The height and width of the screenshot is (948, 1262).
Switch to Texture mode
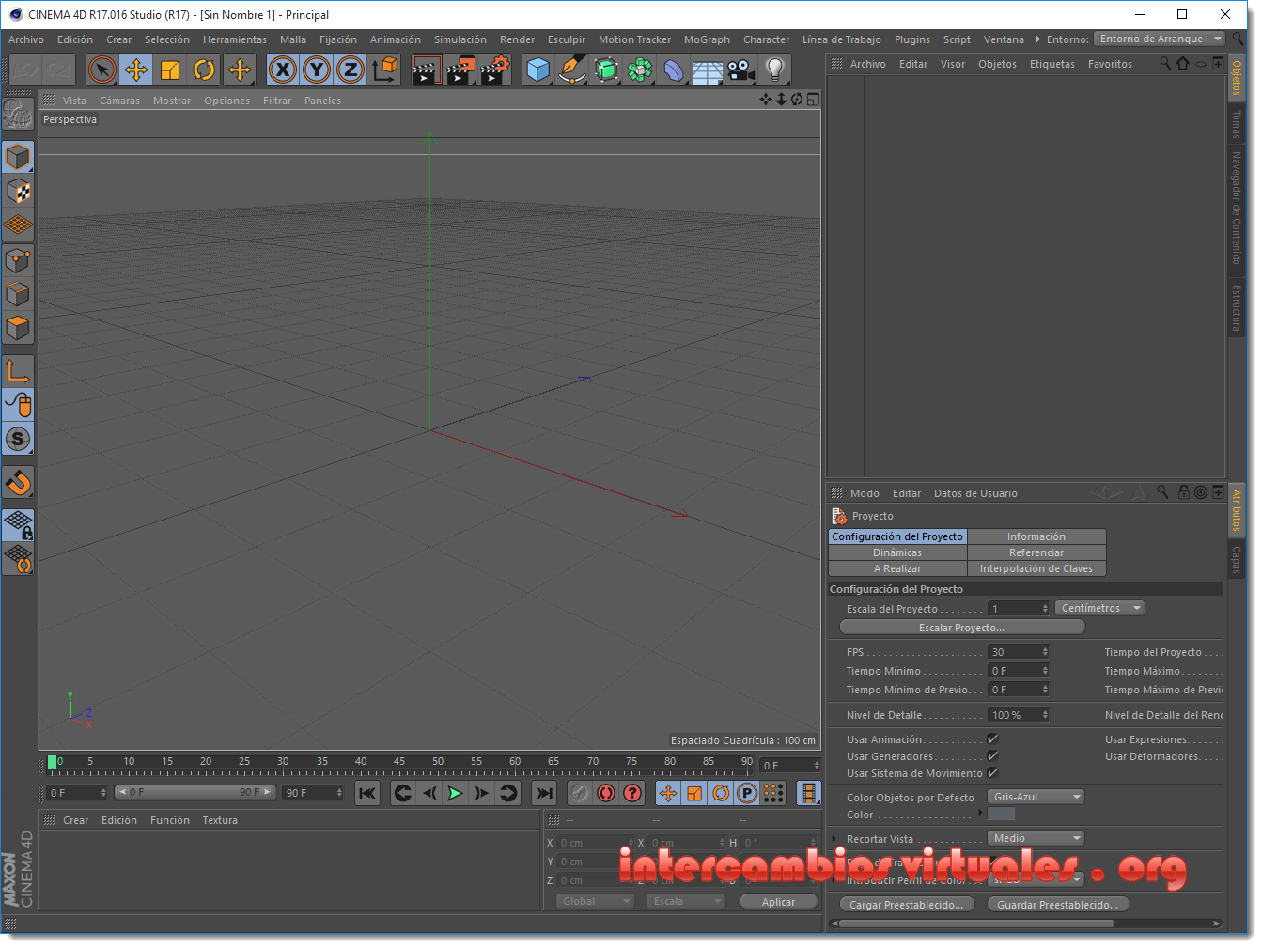(18, 192)
